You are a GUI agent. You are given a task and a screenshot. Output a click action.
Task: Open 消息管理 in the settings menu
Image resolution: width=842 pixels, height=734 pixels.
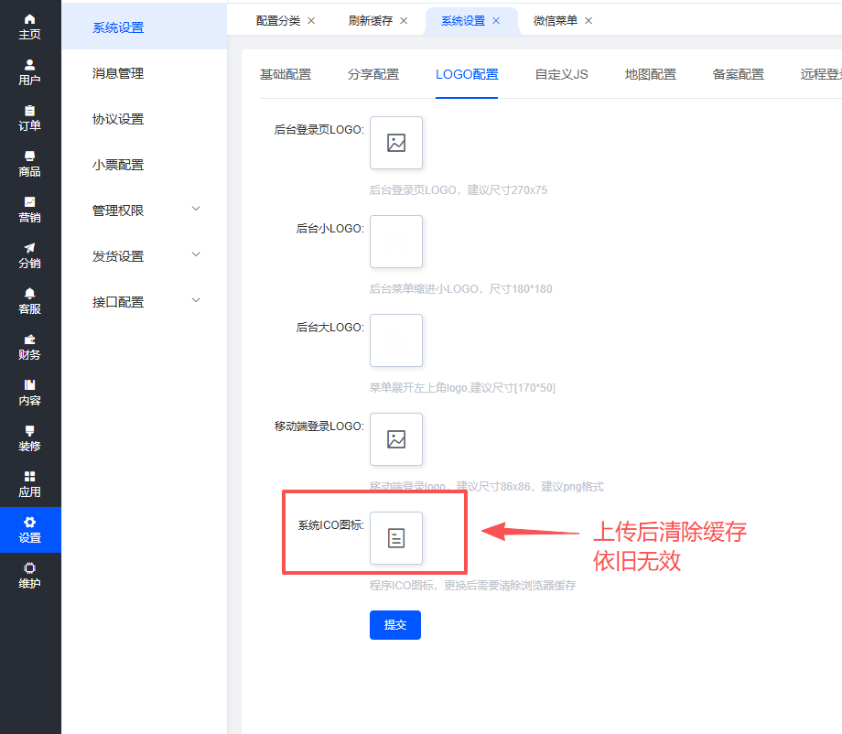click(x=118, y=73)
